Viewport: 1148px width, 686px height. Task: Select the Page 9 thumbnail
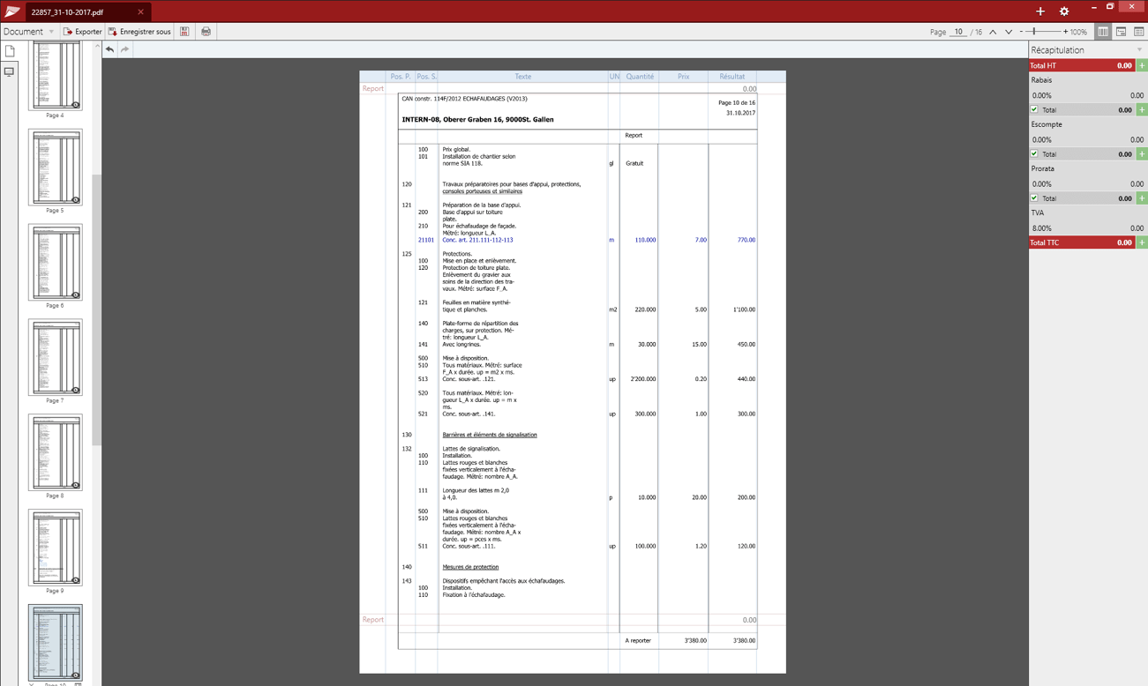[x=55, y=548]
